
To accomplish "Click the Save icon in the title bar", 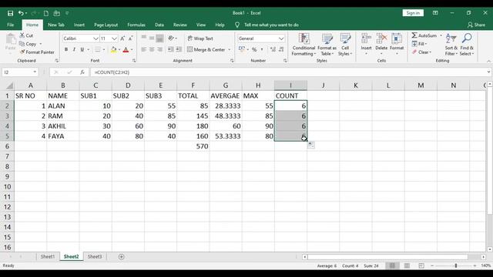I will (10, 13).
